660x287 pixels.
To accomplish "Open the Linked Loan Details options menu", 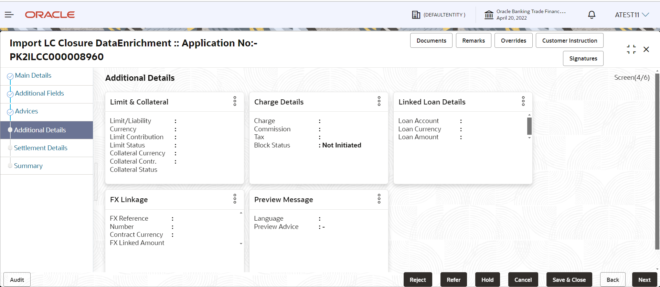I will coord(523,101).
